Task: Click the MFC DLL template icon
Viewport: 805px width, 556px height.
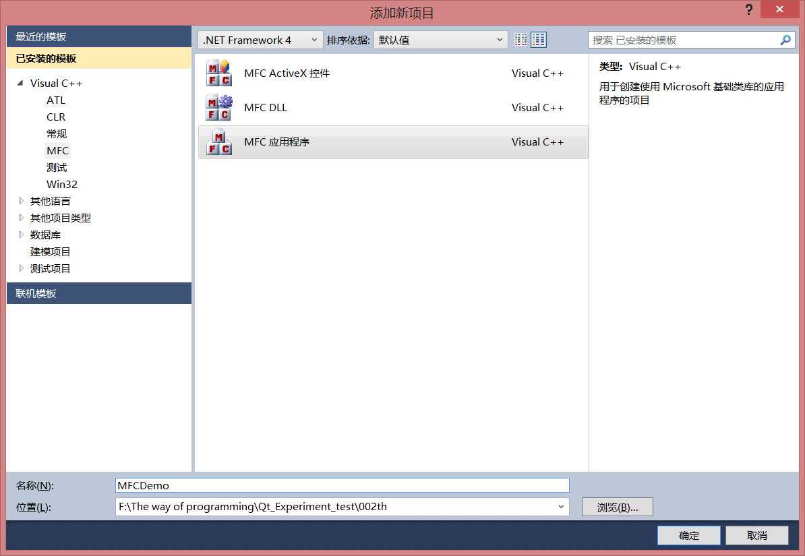Action: [x=218, y=107]
